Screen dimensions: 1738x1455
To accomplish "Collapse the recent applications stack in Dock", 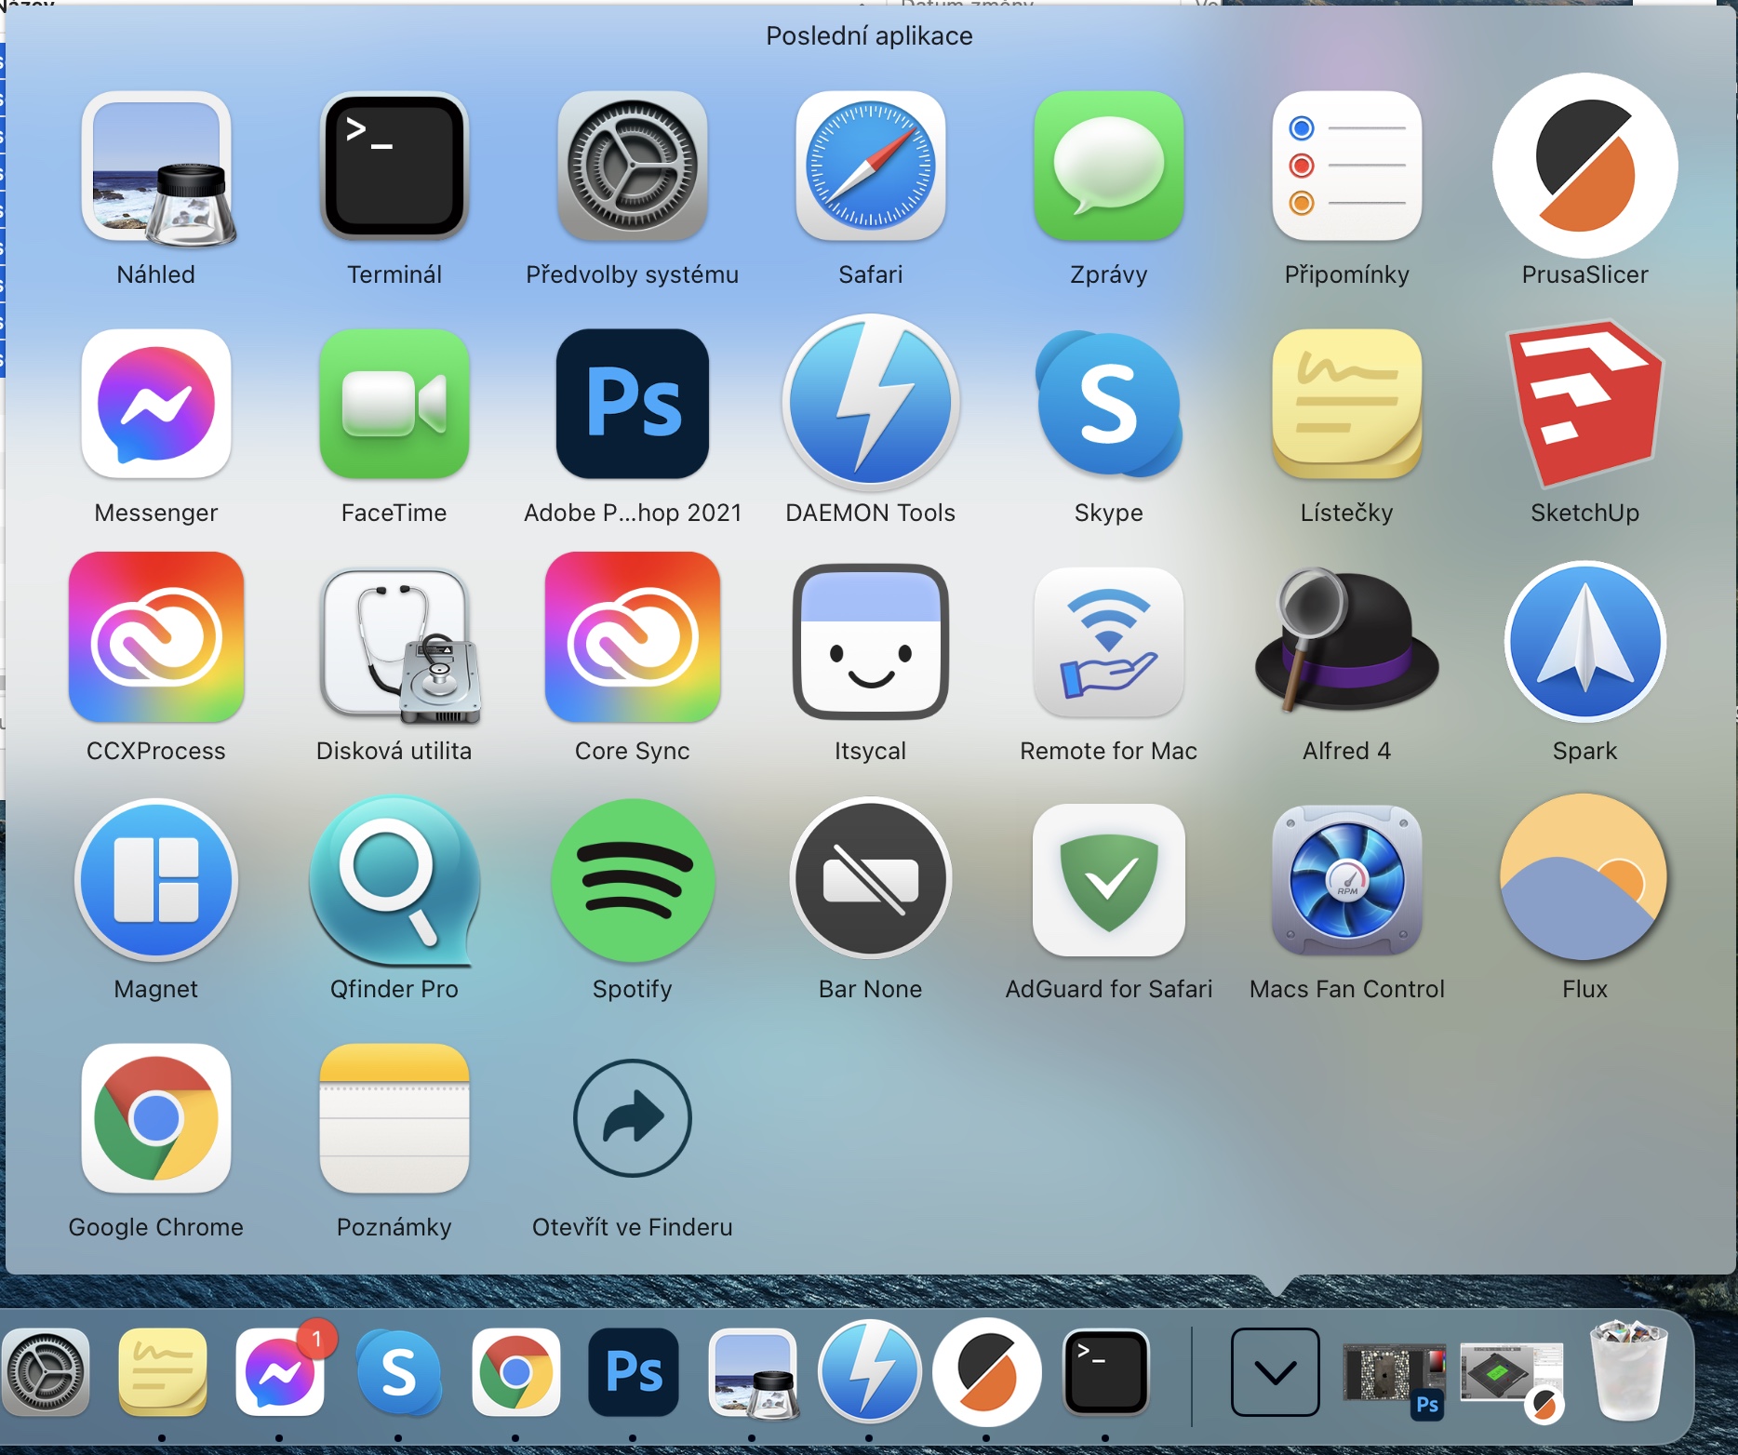I will (1275, 1371).
